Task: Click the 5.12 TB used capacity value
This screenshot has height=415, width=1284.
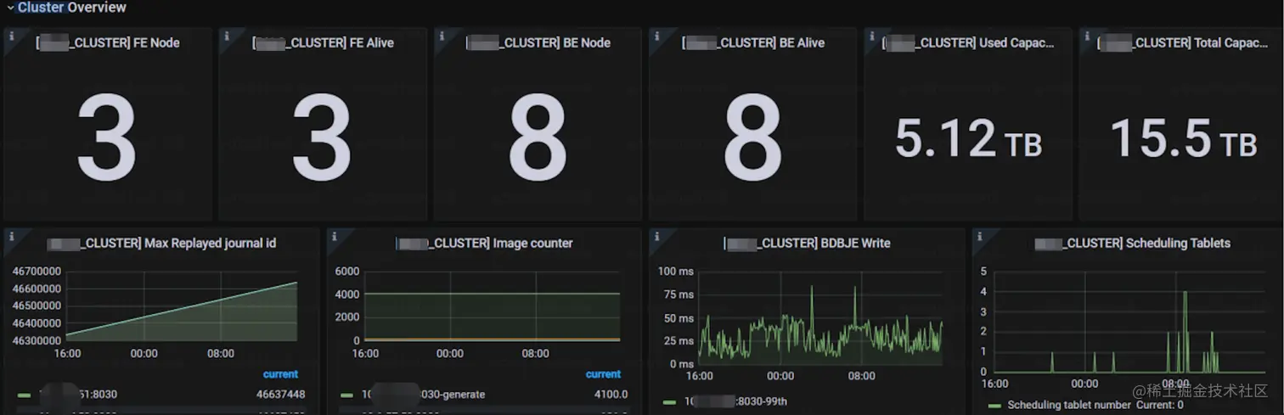Action: [968, 138]
